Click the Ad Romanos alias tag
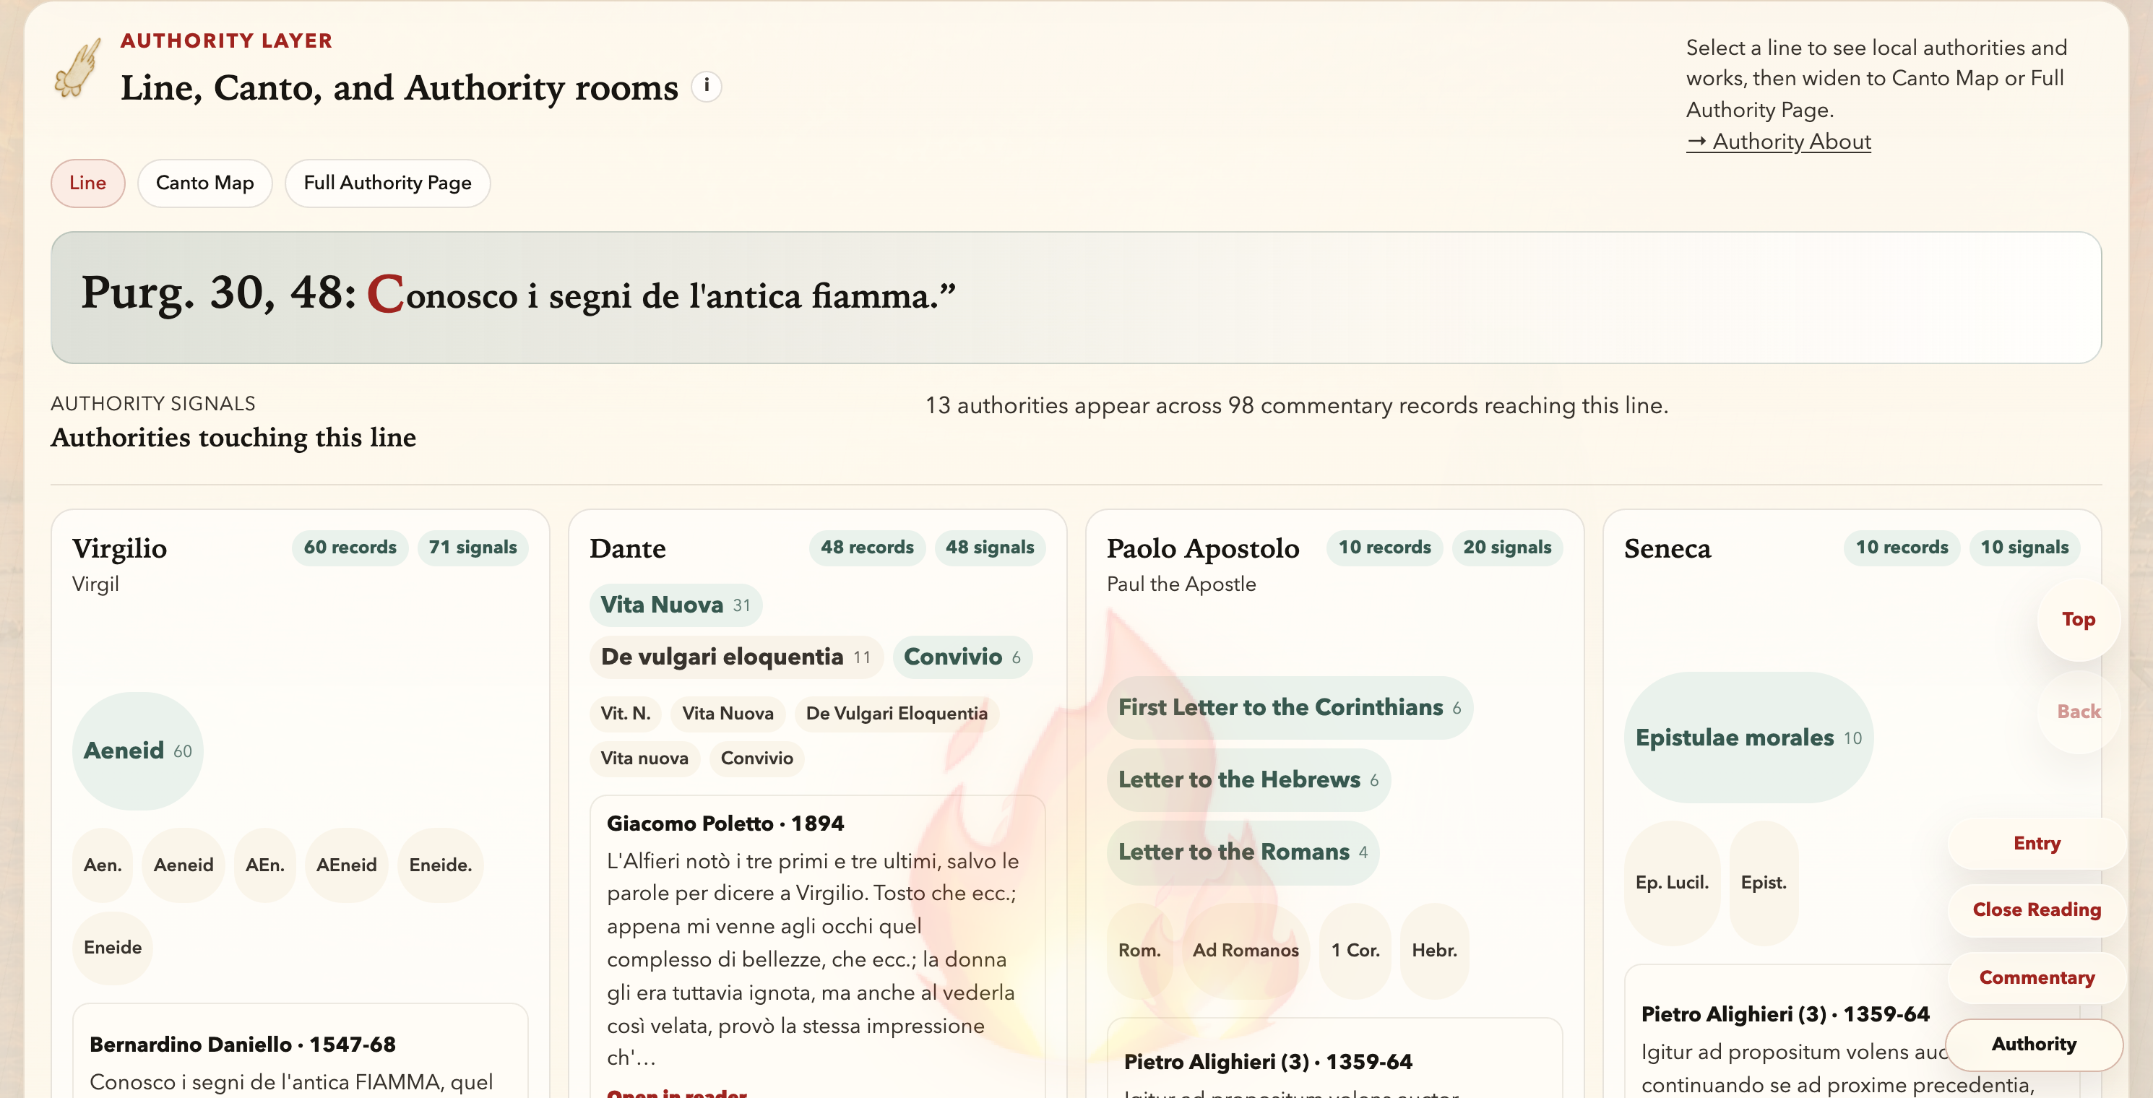The image size is (2153, 1098). click(x=1246, y=951)
